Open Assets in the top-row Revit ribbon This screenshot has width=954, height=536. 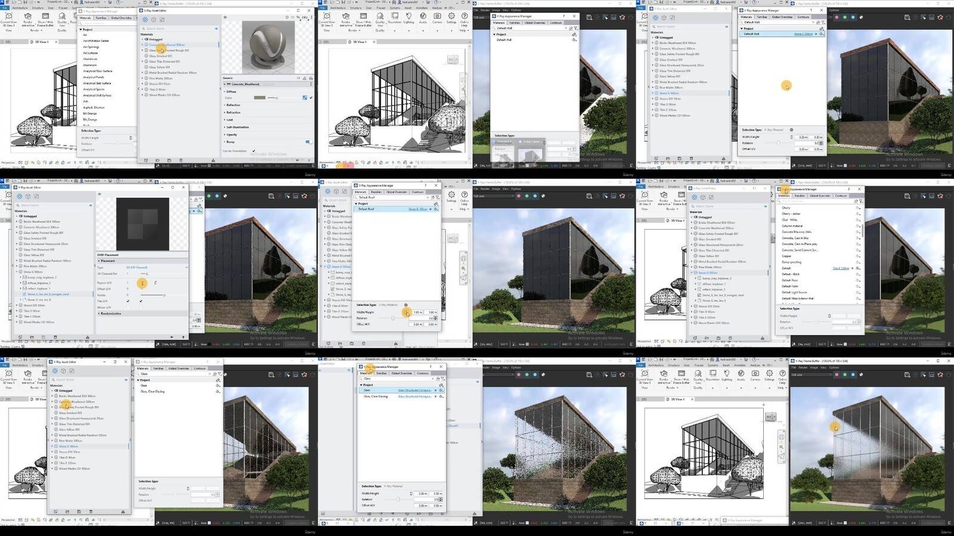pos(423,18)
